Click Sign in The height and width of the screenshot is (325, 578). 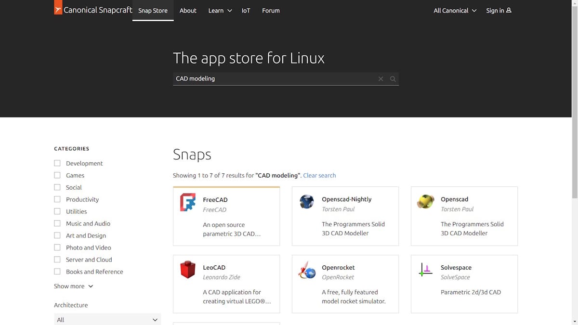pyautogui.click(x=499, y=11)
